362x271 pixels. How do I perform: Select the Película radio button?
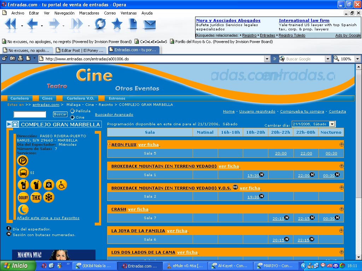coord(72,111)
